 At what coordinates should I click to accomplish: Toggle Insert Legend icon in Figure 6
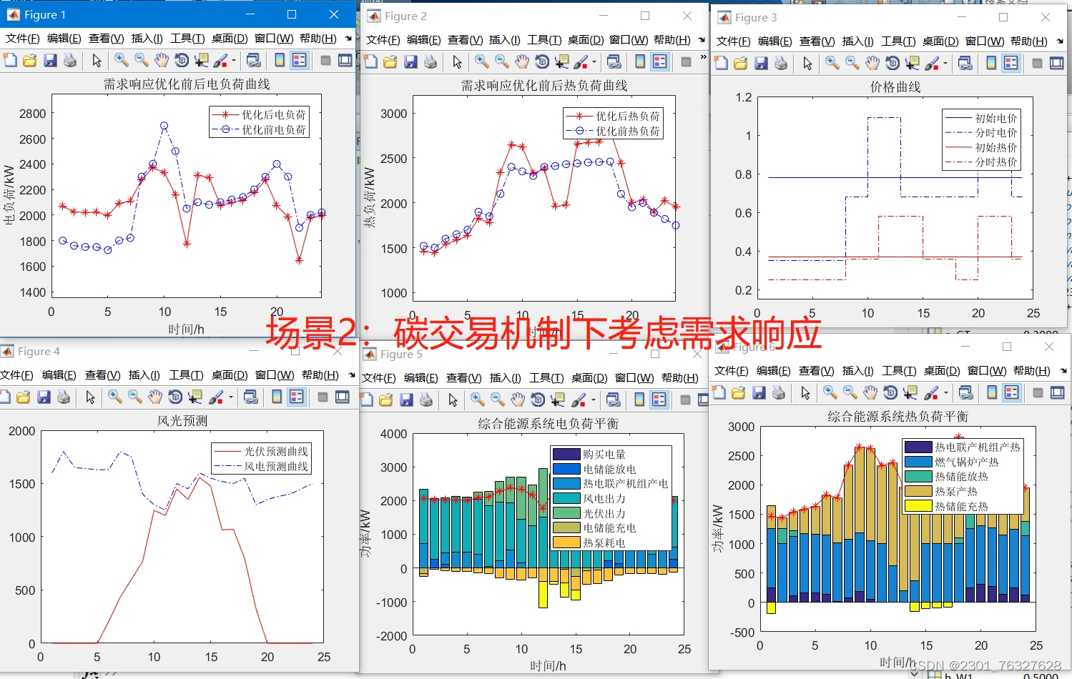pyautogui.click(x=1012, y=392)
